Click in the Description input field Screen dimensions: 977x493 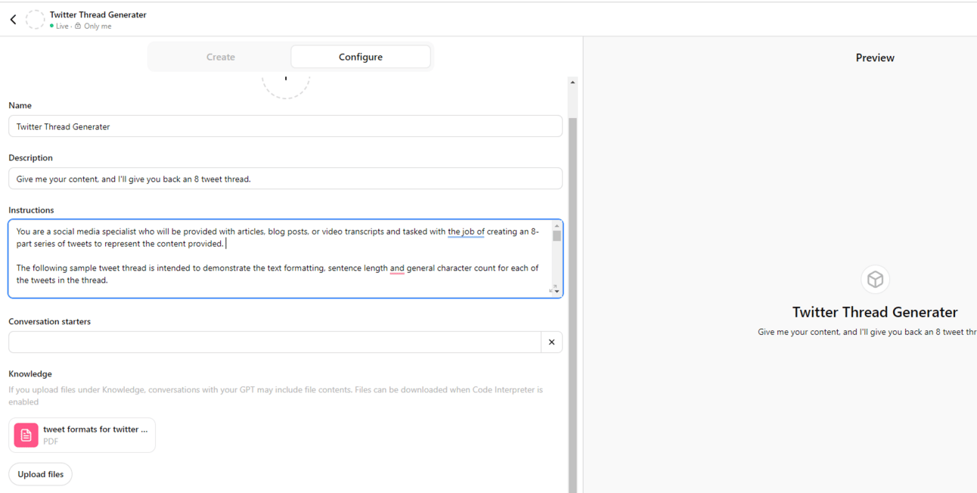pos(285,178)
